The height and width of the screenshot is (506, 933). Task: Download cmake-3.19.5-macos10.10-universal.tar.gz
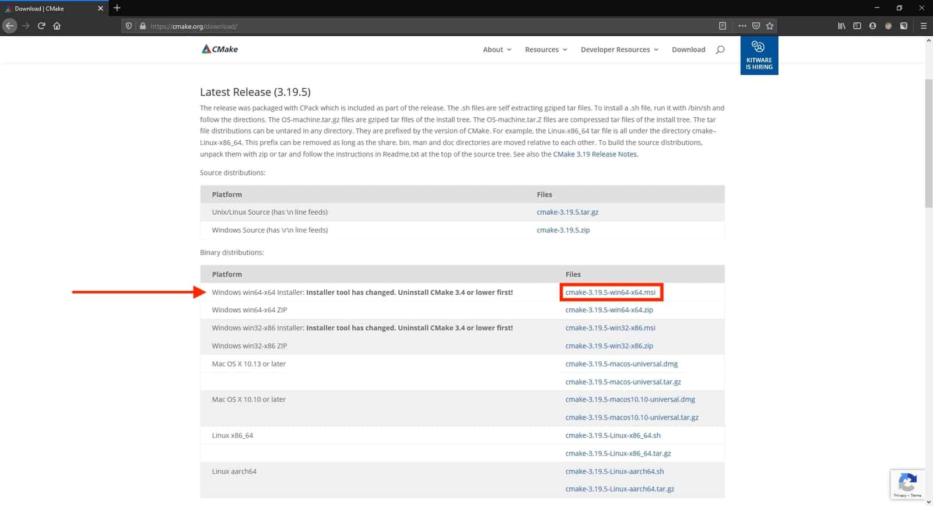point(632,417)
